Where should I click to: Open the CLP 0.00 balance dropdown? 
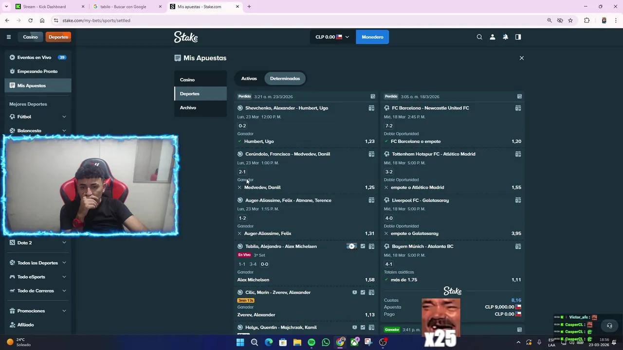[332, 37]
